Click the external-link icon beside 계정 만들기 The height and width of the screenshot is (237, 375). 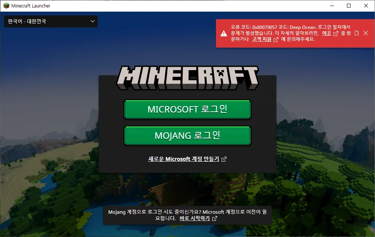pos(224,159)
